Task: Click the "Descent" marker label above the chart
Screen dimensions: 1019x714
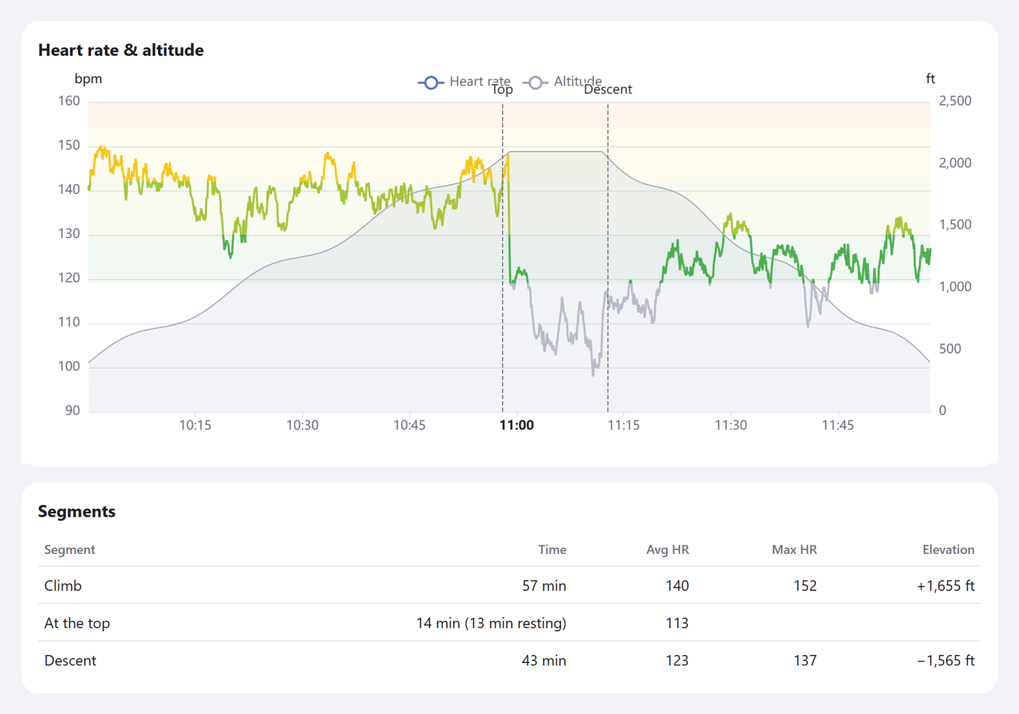Action: point(608,90)
